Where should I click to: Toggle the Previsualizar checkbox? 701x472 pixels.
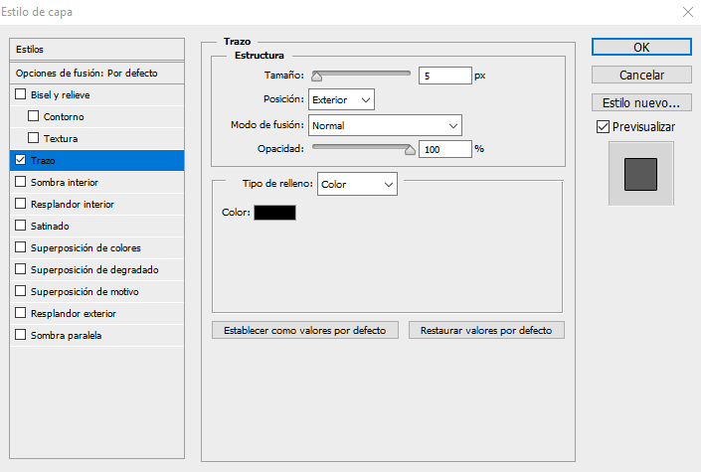(603, 127)
